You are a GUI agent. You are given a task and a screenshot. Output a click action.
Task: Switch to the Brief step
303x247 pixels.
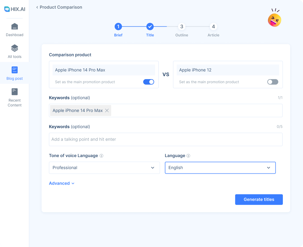point(118,27)
